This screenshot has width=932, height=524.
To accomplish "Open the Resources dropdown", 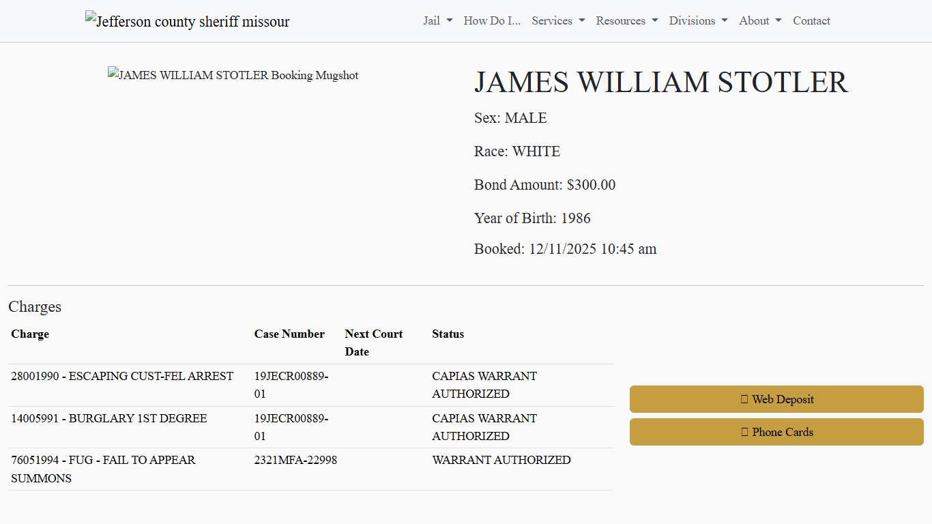I will (626, 20).
